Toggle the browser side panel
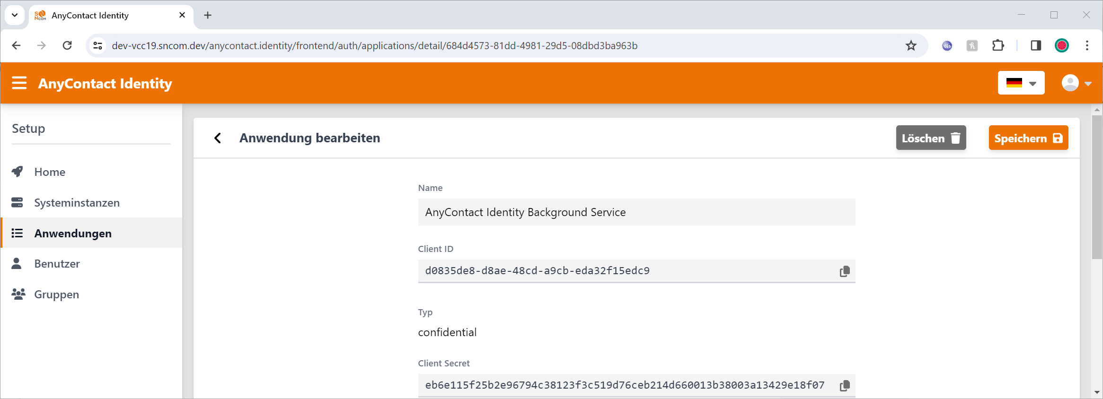The width and height of the screenshot is (1103, 399). pos(1036,46)
